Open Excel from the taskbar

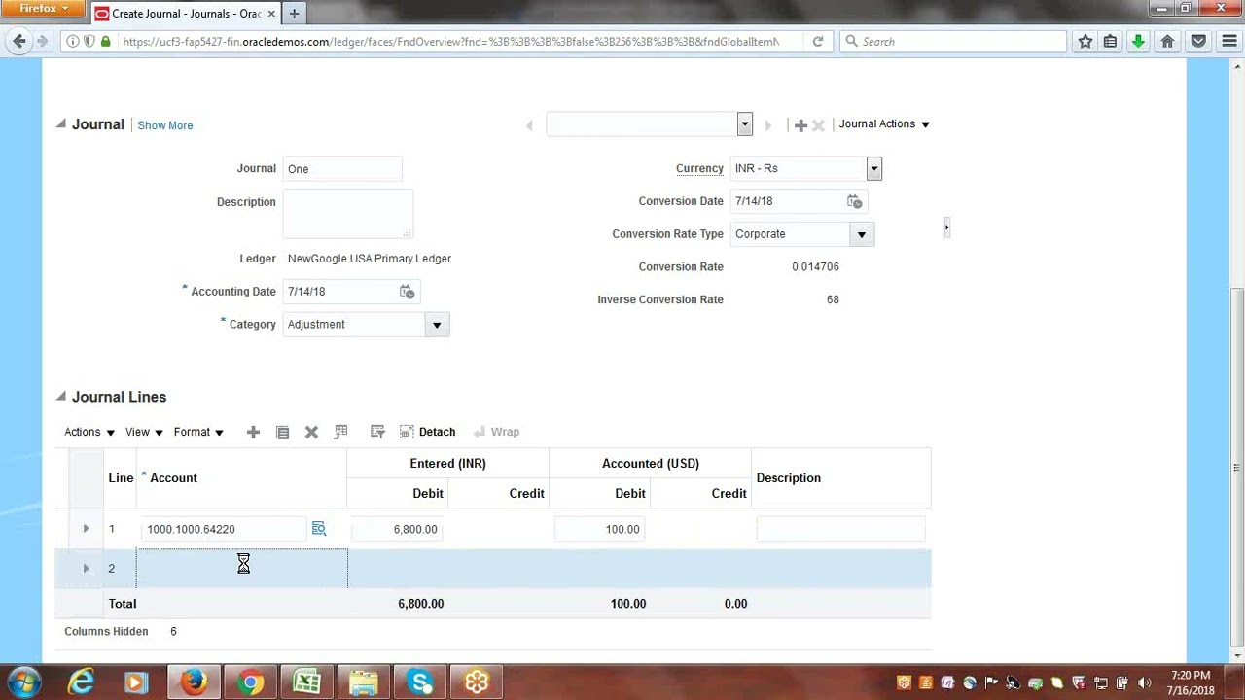coord(306,682)
